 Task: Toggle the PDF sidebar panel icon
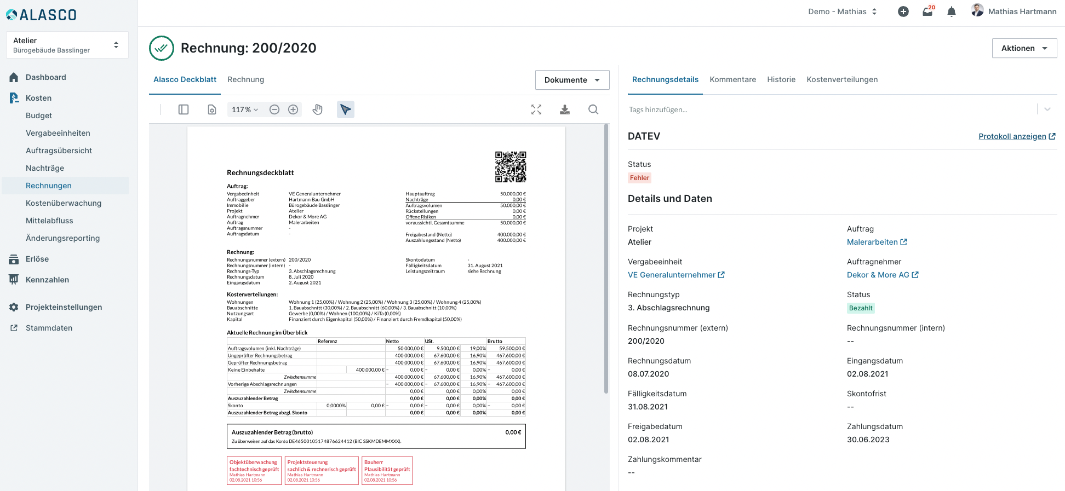pyautogui.click(x=184, y=109)
